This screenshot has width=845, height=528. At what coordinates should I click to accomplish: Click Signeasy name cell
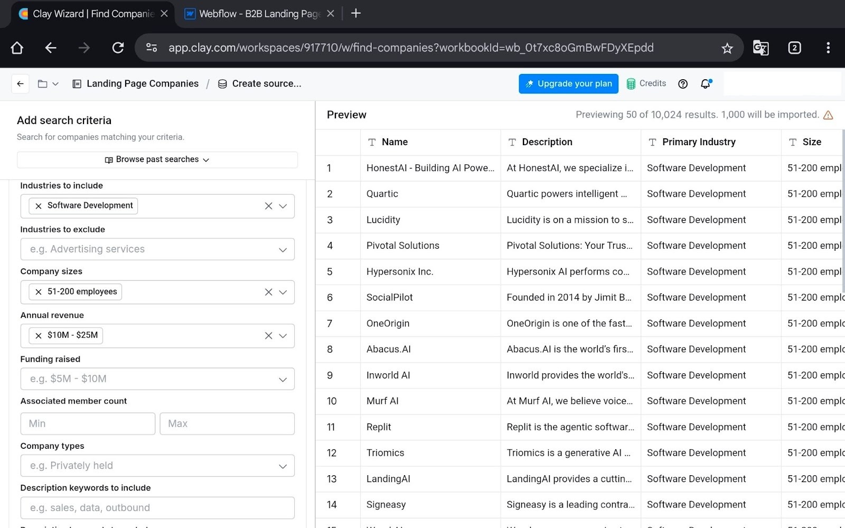tap(430, 504)
